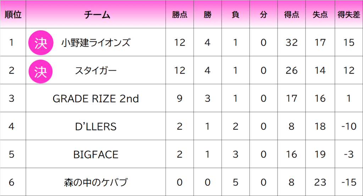363x196 pixels.
Task: Select the 勝 column header
Action: (207, 15)
